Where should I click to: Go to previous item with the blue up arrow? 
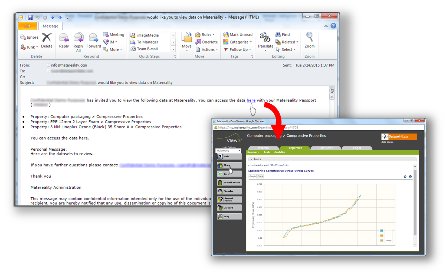(53, 18)
